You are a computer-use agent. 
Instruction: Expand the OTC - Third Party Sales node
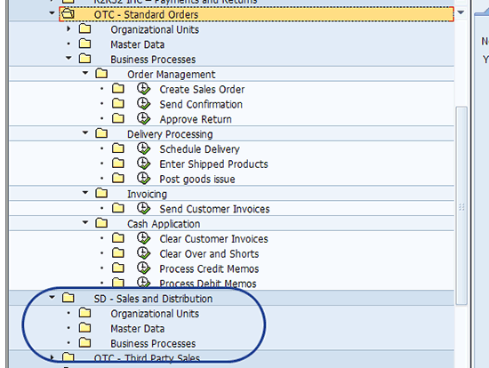[x=52, y=357]
